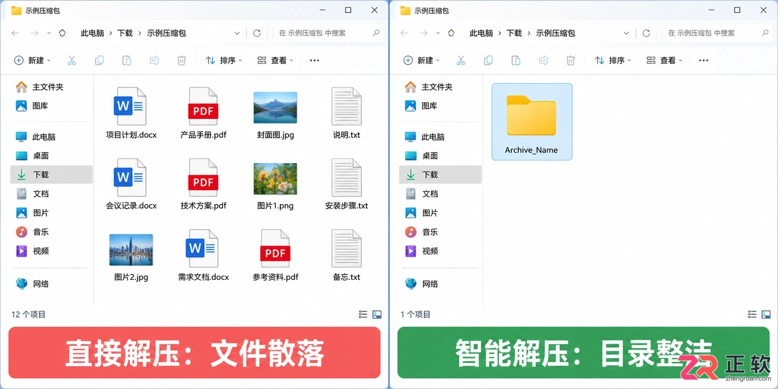Open 排序 dropdown in left window
Image resolution: width=778 pixels, height=389 pixels.
pyautogui.click(x=224, y=61)
